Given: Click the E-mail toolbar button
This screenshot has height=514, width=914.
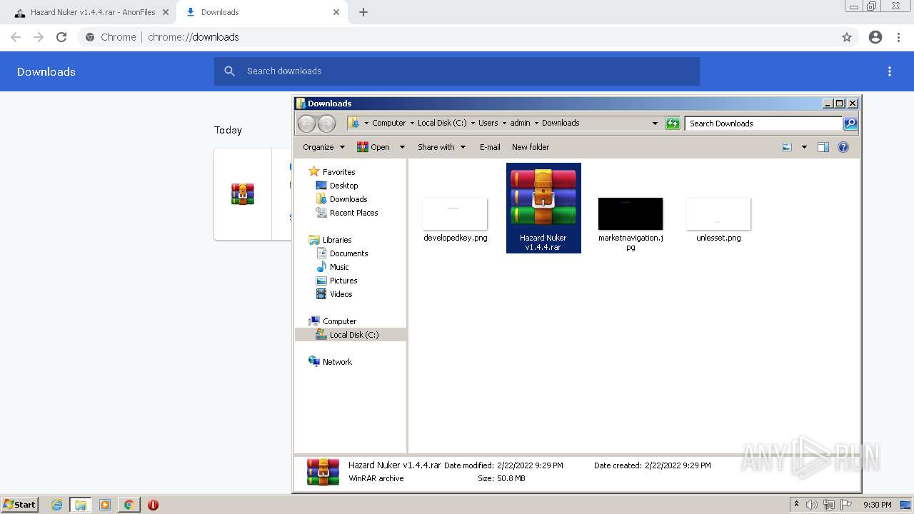Looking at the screenshot, I should (x=490, y=147).
